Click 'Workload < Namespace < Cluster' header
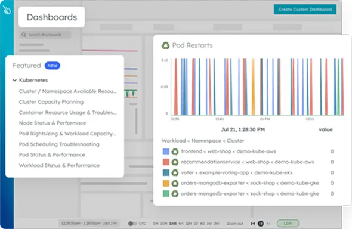352x229 pixels. tap(203, 141)
